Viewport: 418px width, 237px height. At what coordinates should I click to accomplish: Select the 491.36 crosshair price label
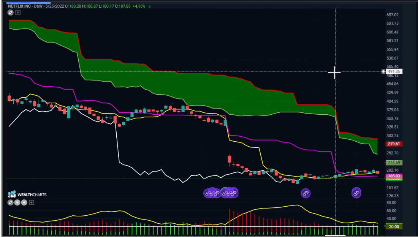pos(394,71)
